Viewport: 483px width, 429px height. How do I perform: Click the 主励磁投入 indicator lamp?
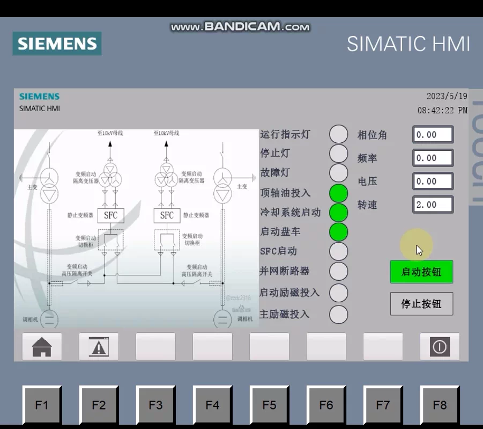(x=339, y=314)
